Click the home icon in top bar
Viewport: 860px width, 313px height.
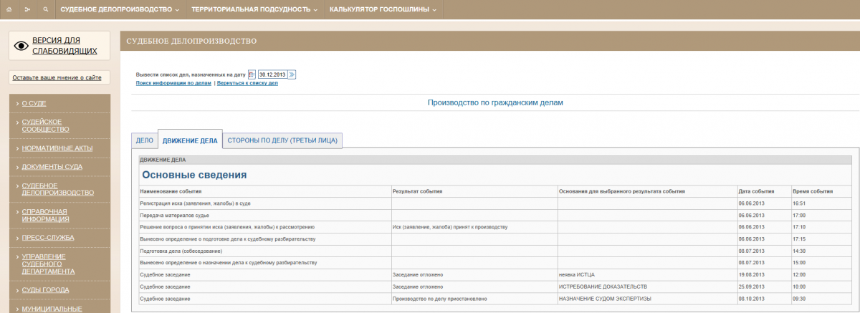9,10
